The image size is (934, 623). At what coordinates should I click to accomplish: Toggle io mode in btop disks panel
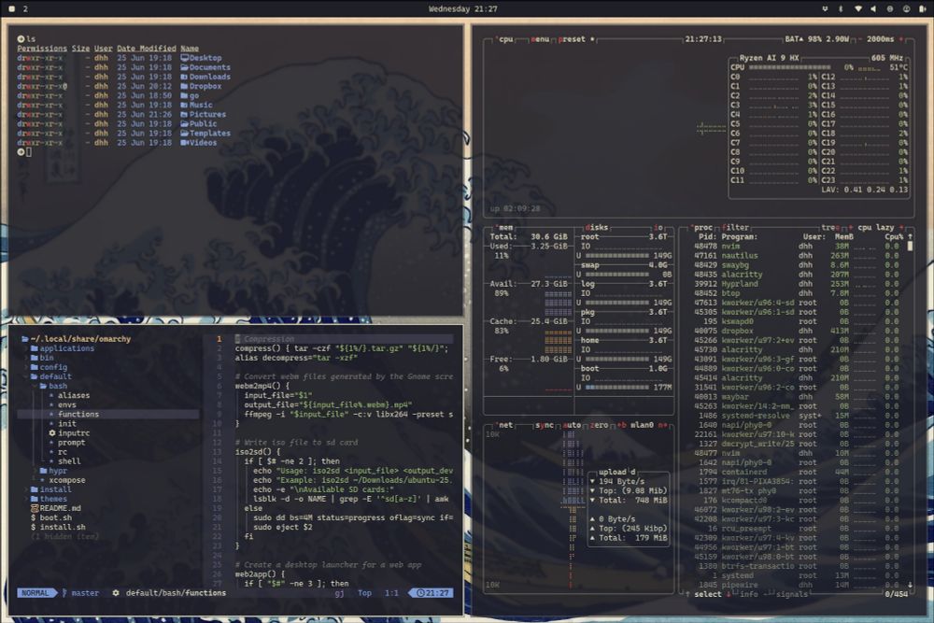pyautogui.click(x=658, y=228)
